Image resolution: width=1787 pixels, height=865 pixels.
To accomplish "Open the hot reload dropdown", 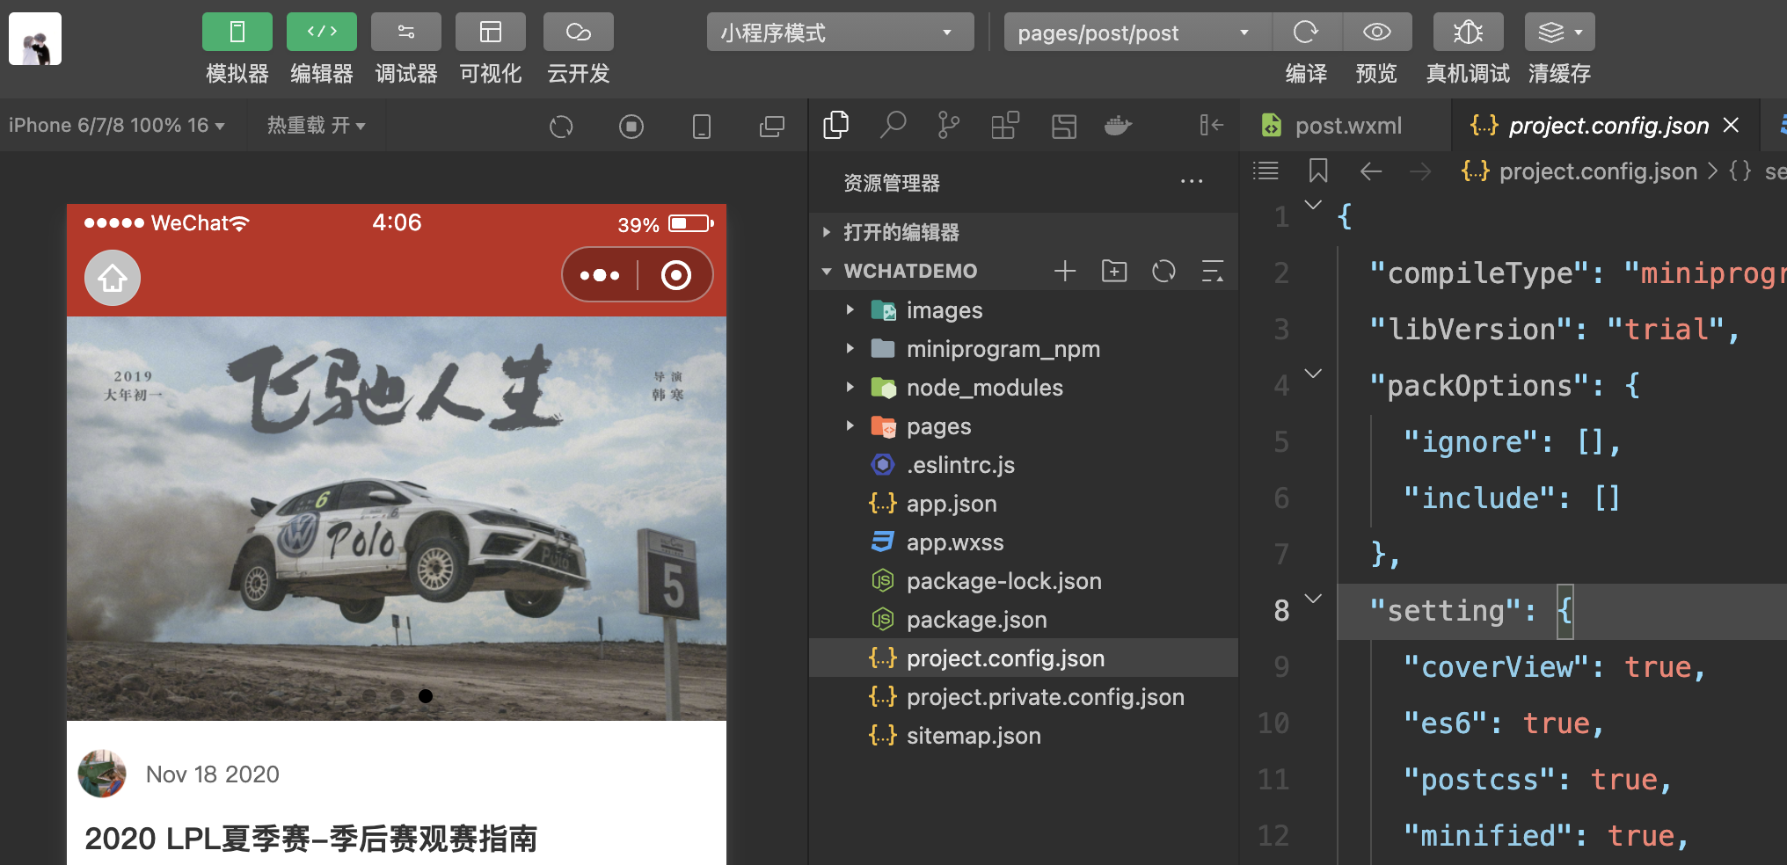I will click(x=316, y=126).
